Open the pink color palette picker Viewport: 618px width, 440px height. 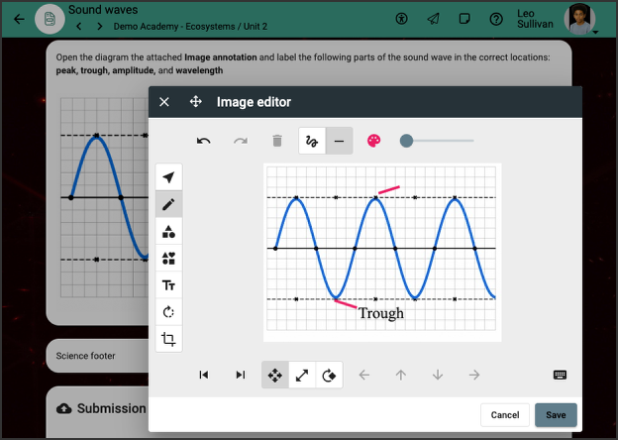click(374, 141)
